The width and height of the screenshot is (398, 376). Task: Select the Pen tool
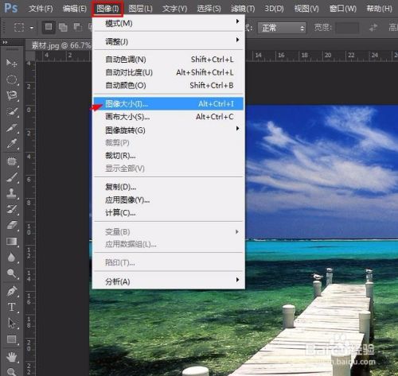pyautogui.click(x=11, y=291)
